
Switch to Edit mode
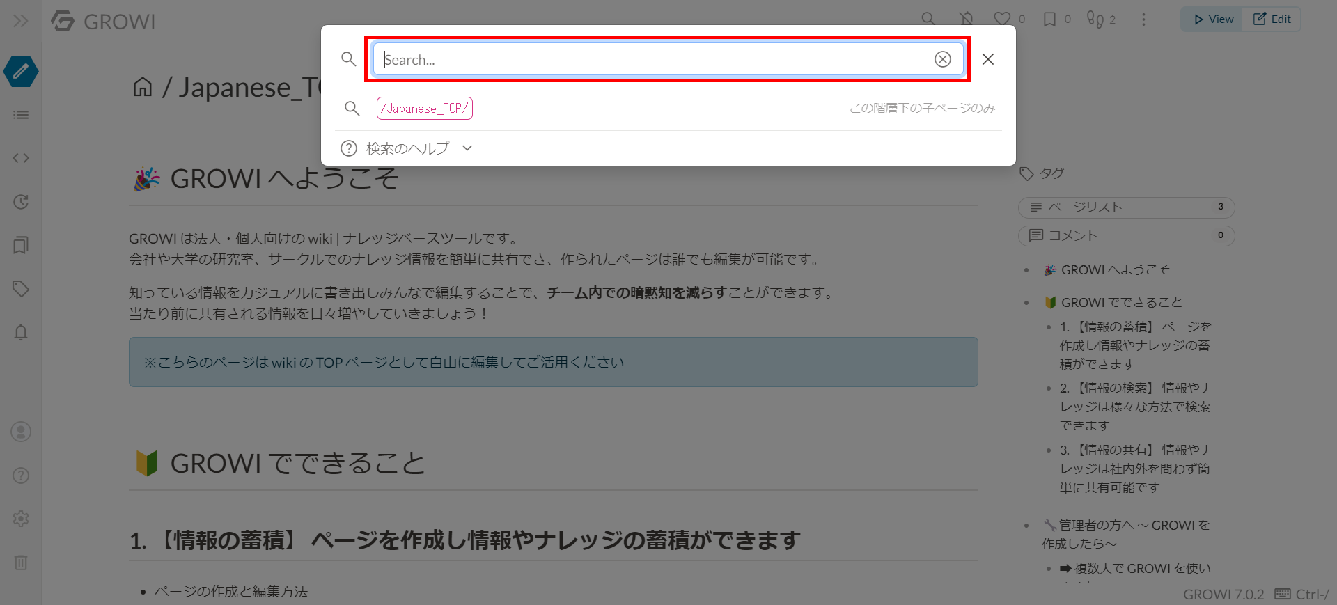coord(1272,19)
